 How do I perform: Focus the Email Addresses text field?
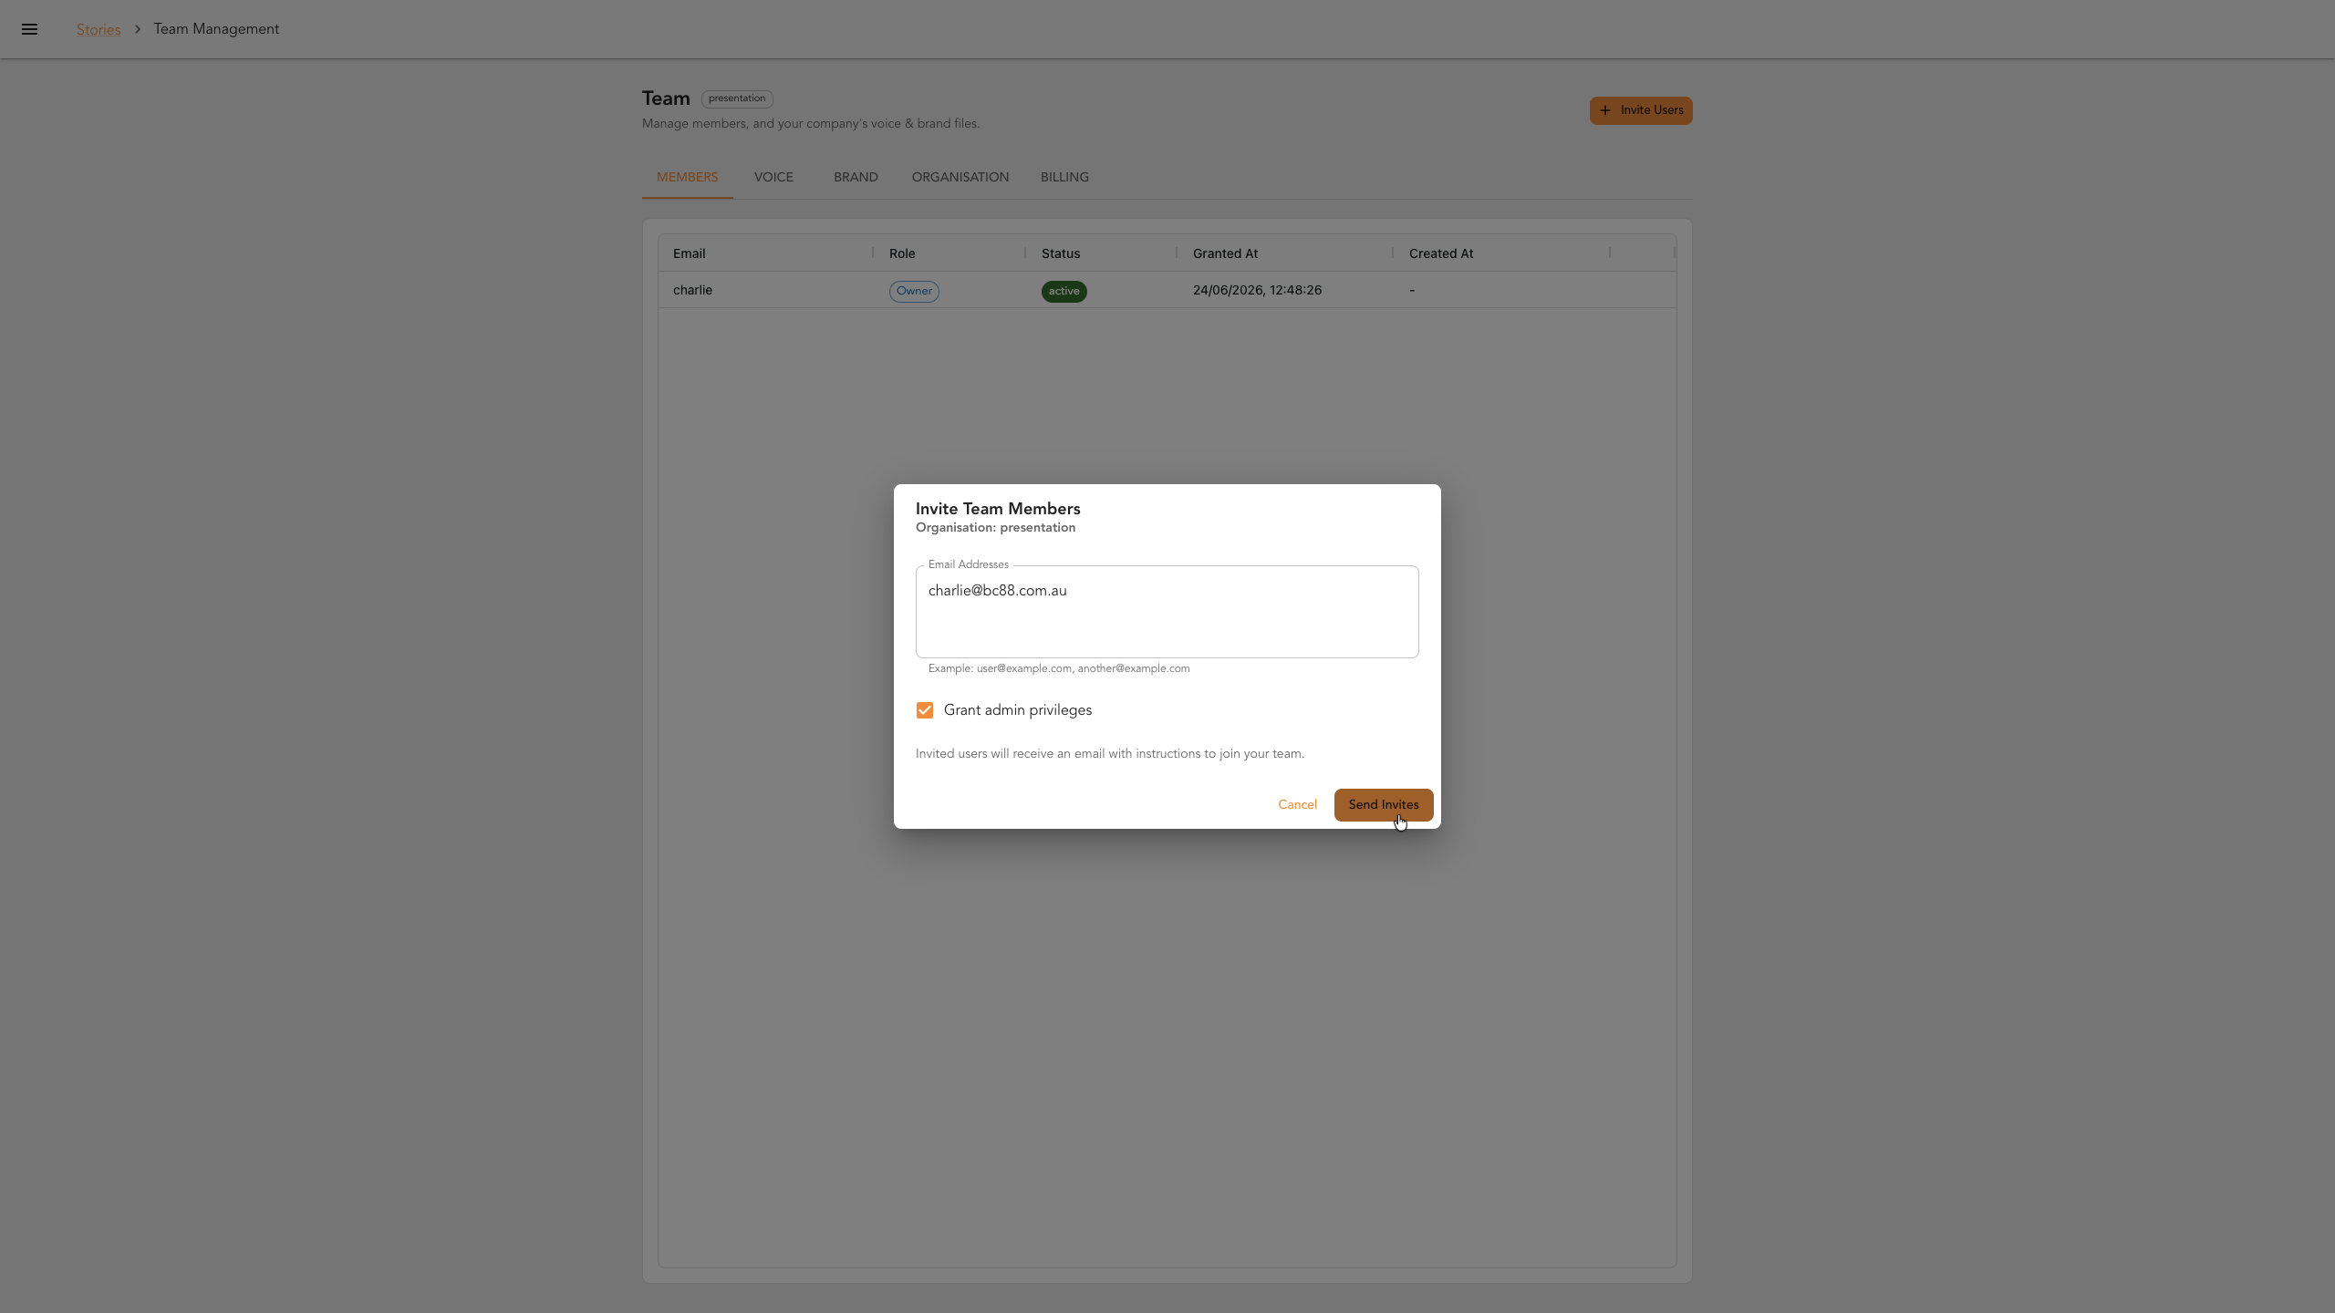coord(1167,612)
